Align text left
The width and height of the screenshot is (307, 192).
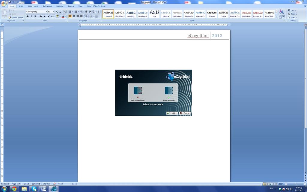70,16
